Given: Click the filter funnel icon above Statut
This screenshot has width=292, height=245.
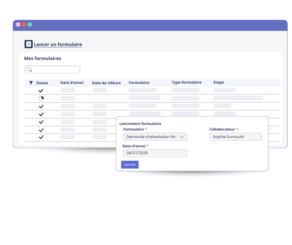Looking at the screenshot, I should point(30,83).
